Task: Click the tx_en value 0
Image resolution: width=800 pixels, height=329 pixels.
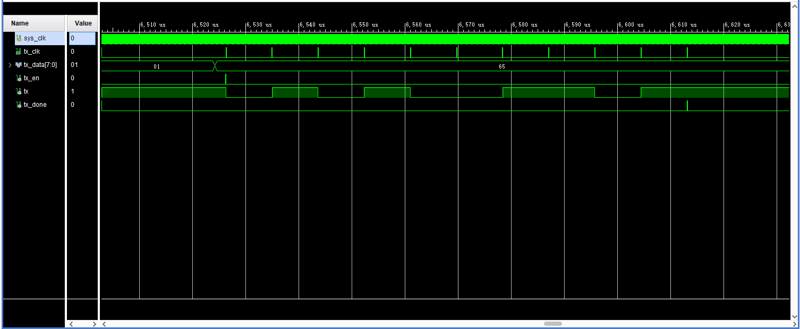Action: (73, 78)
